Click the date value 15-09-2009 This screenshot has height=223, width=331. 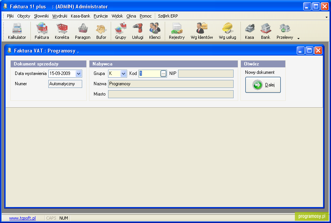[x=60, y=73]
